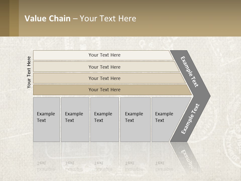Select the "Your Text Here" part of the title
This screenshot has height=181, width=241.
click(108, 19)
